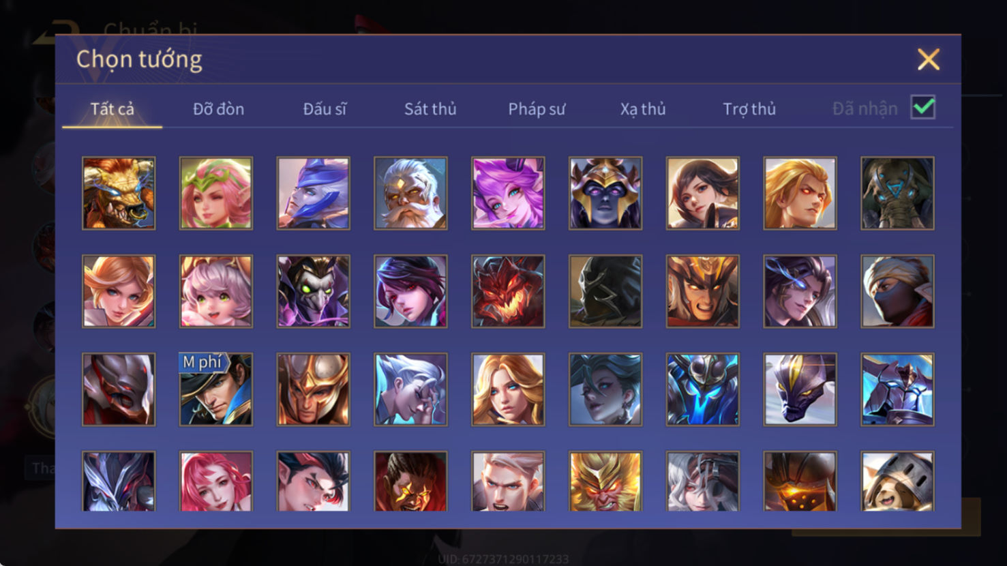Switch to the Đỡ đòn tab
1007x566 pixels.
tap(218, 109)
